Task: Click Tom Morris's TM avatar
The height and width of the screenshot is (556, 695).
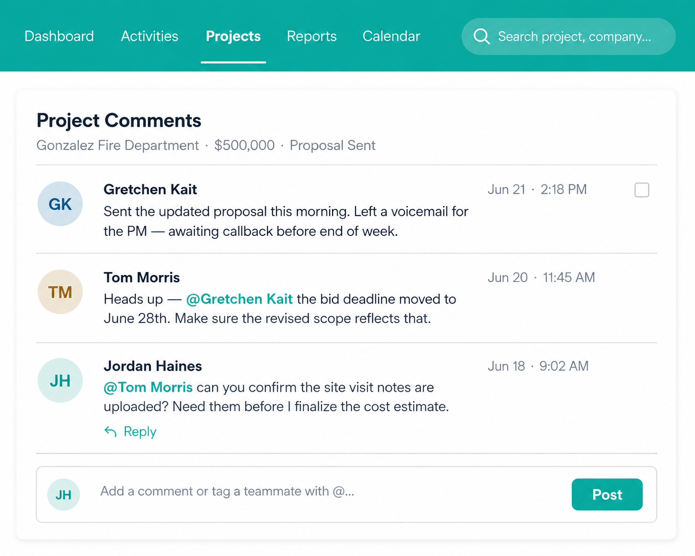Action: 60,292
